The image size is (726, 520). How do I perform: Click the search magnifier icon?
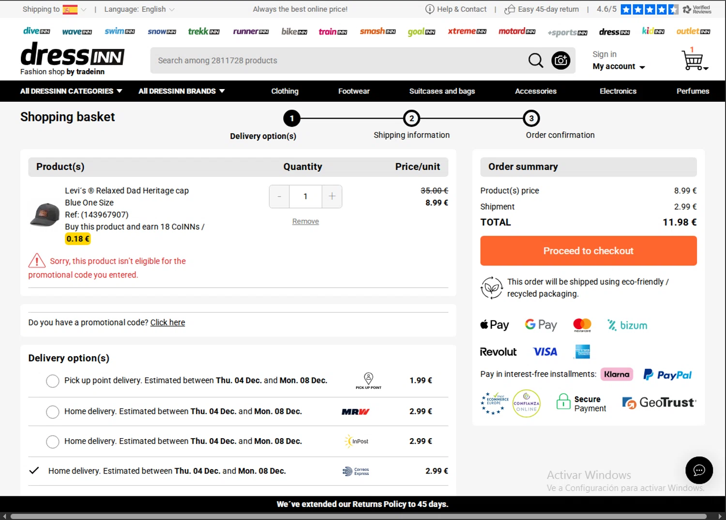[535, 61]
